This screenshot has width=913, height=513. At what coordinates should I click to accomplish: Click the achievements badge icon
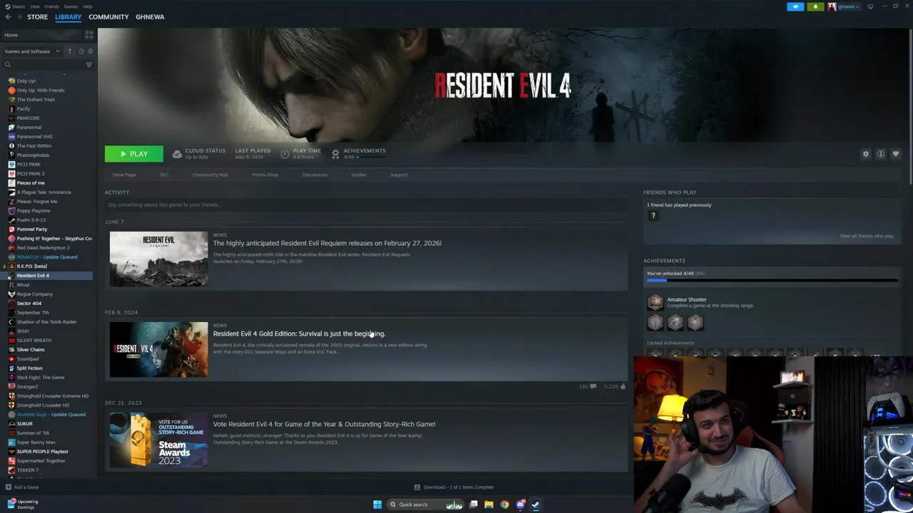tap(335, 154)
